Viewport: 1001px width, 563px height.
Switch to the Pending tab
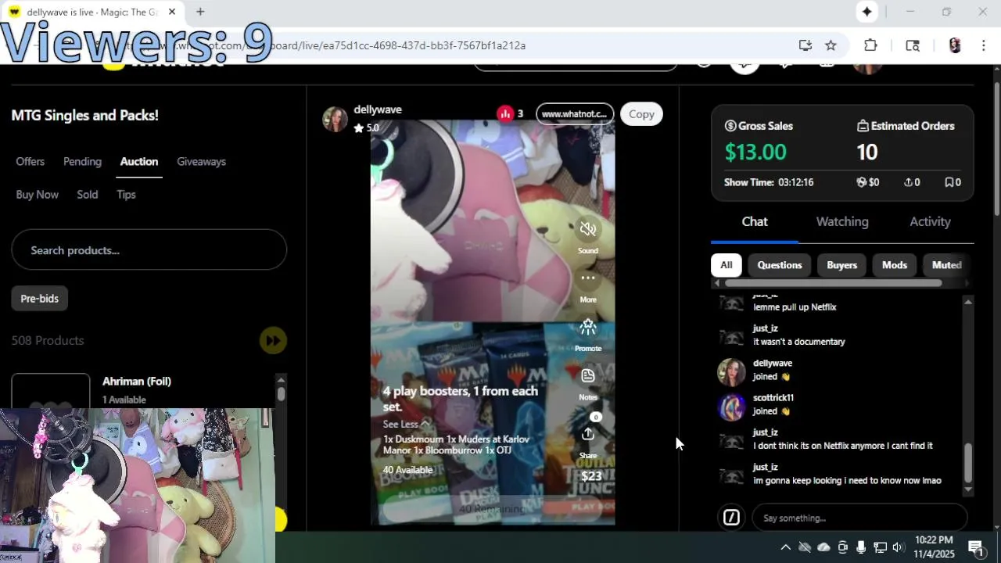[82, 161]
